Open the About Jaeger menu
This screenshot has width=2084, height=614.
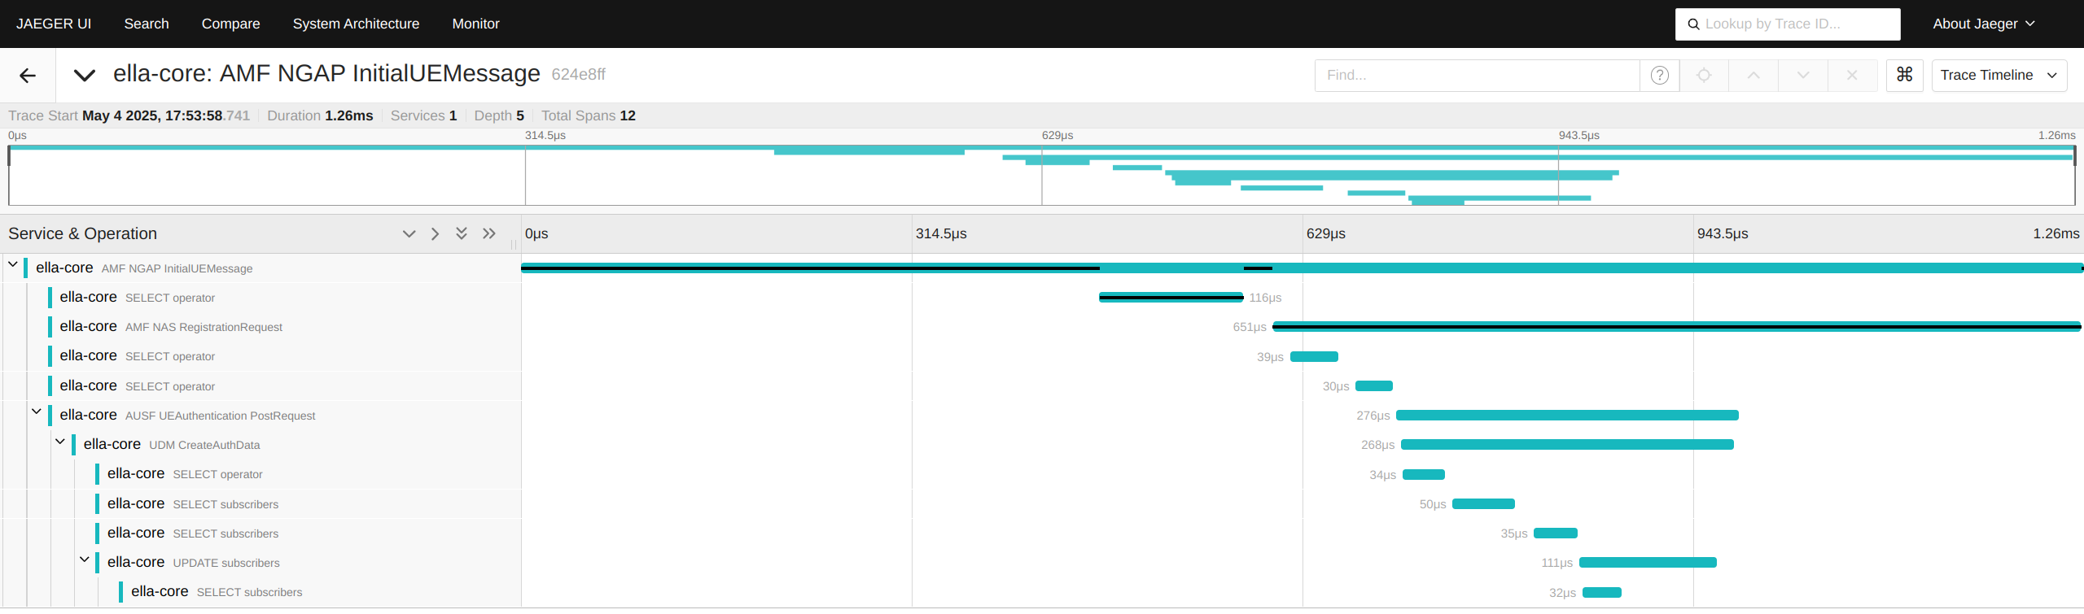coord(1984,24)
